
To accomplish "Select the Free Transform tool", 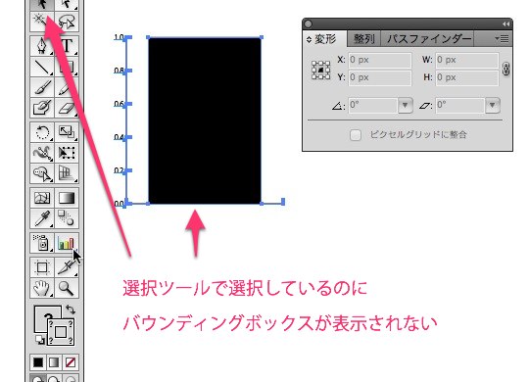I will tap(67, 153).
